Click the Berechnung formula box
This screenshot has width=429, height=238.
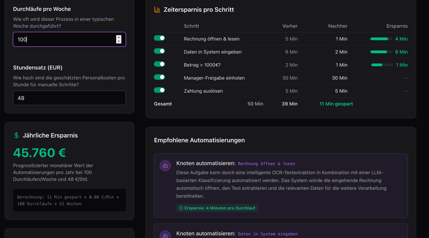click(70, 200)
